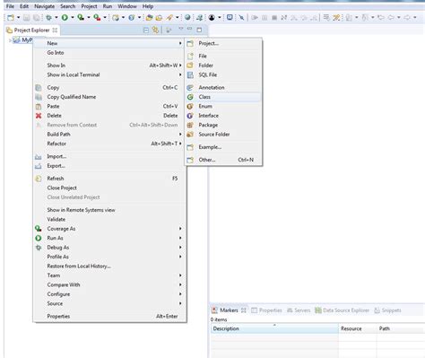Open the dropdown arrow beside New wizard

pyautogui.click(x=18, y=18)
